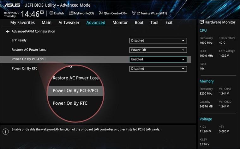
Task: Click Qfan Control(F6) label
Action: (x=115, y=13)
